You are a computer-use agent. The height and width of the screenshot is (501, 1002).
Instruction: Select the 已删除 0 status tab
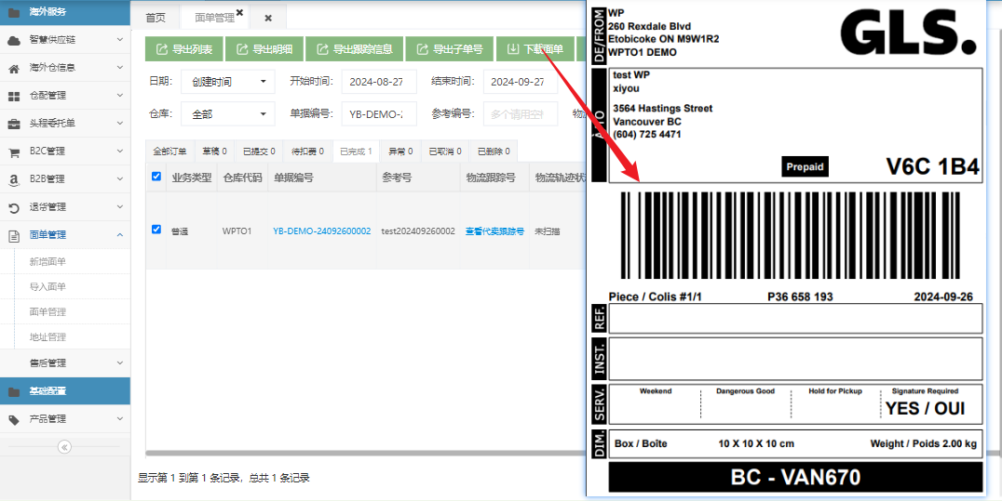pos(494,152)
